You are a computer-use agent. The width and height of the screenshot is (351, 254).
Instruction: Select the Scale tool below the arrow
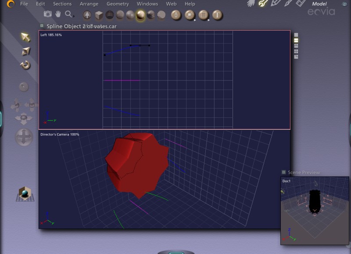[x=25, y=51]
